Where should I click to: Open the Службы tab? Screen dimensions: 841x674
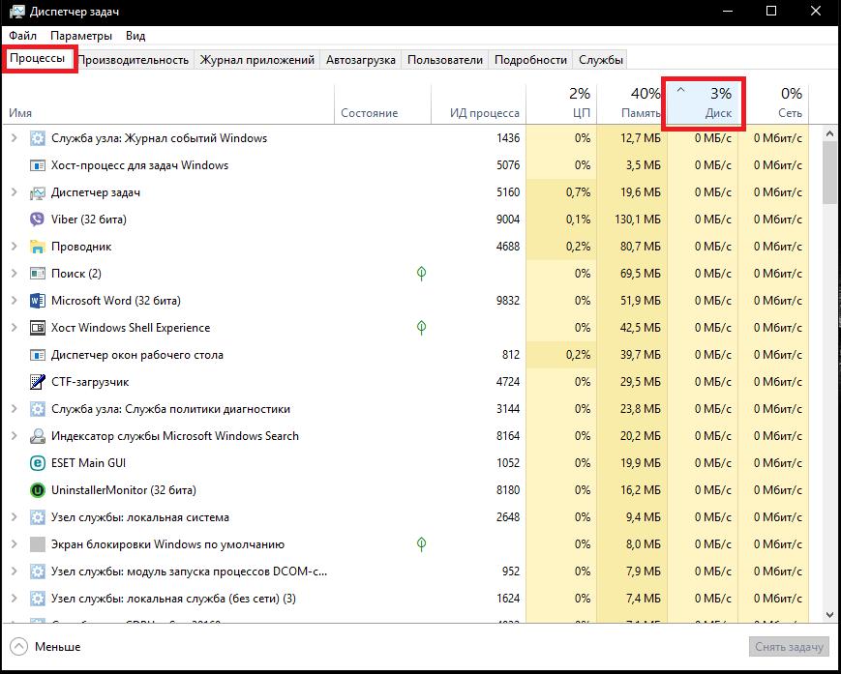point(600,60)
